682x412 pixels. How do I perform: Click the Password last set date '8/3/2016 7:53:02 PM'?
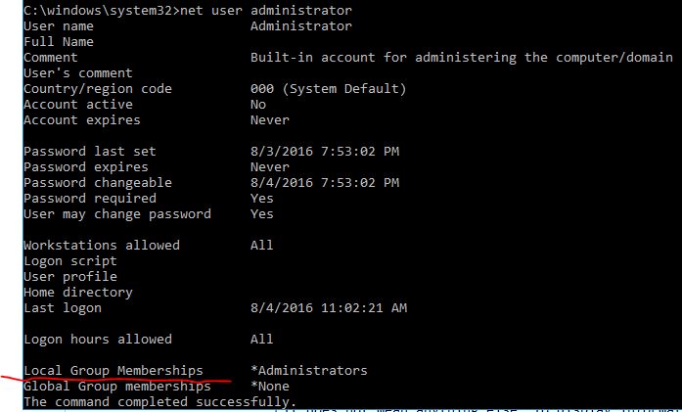point(325,152)
